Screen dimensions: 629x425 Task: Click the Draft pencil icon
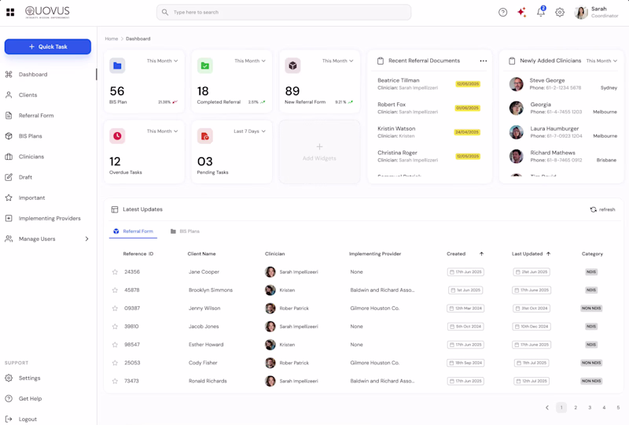pos(9,177)
